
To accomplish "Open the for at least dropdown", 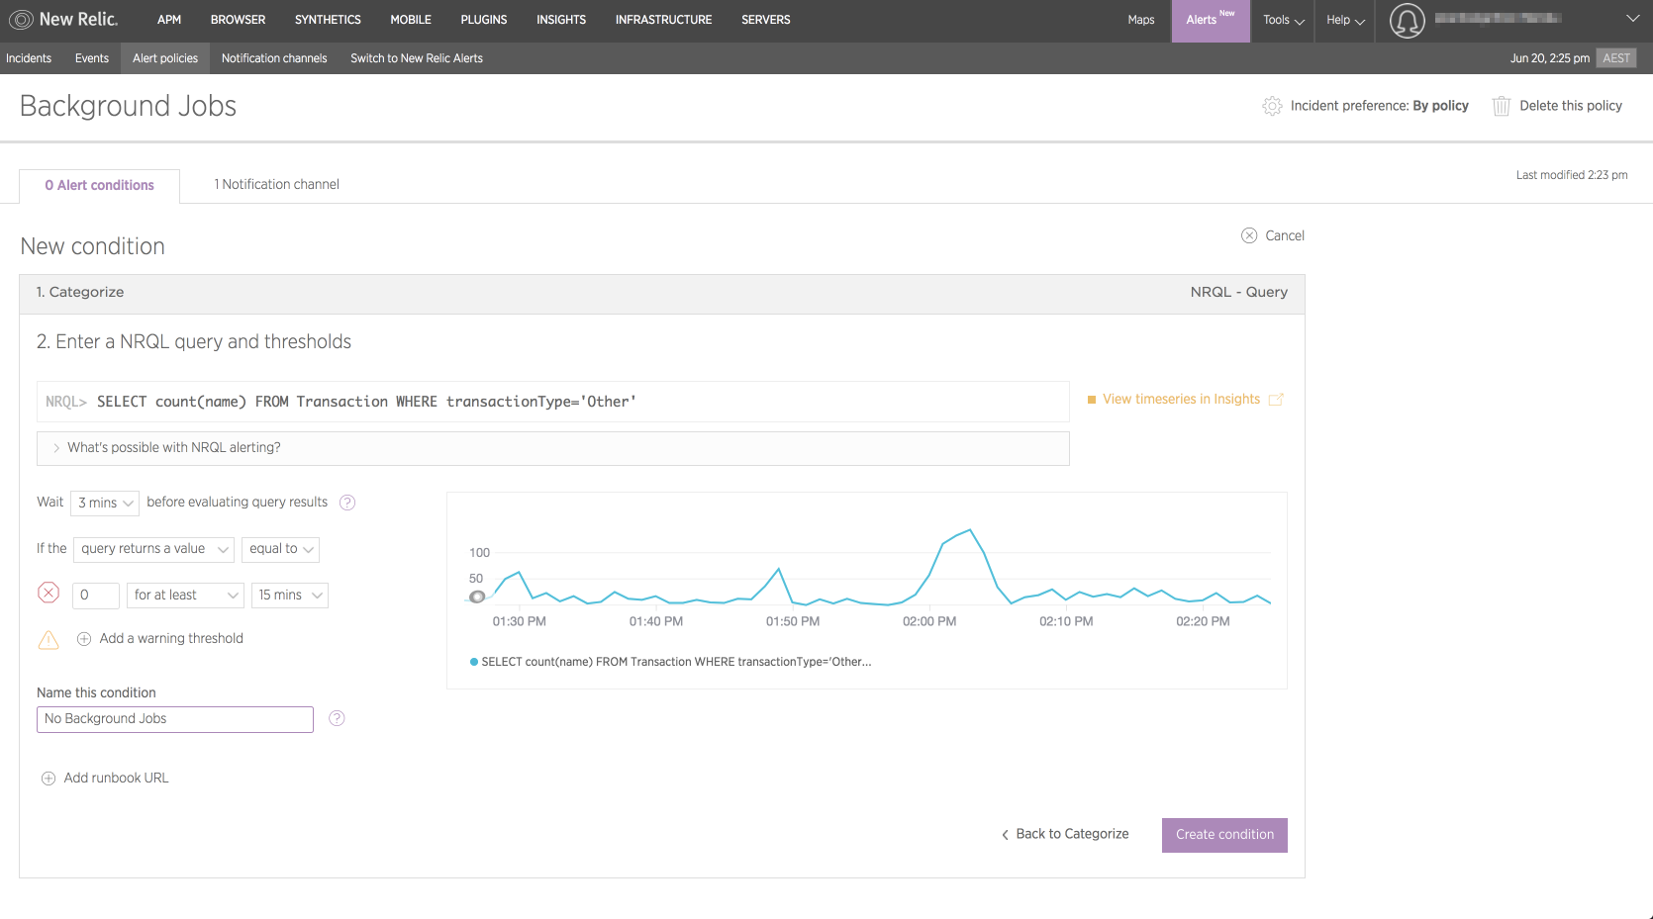I will coord(185,595).
